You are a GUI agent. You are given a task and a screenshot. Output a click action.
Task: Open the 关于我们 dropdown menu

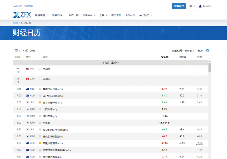146,15
